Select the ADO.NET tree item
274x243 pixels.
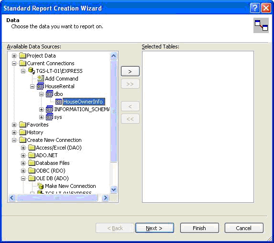47,155
